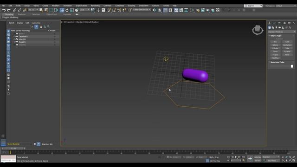Image resolution: width=297 pixels, height=167 pixels.
Task: Collapse the Object Type rollout
Action: click(276, 36)
